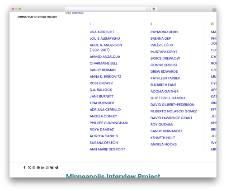This screenshot has height=191, width=226.
Task: Open the Louis Alemayehu interview link
Action: (105, 38)
